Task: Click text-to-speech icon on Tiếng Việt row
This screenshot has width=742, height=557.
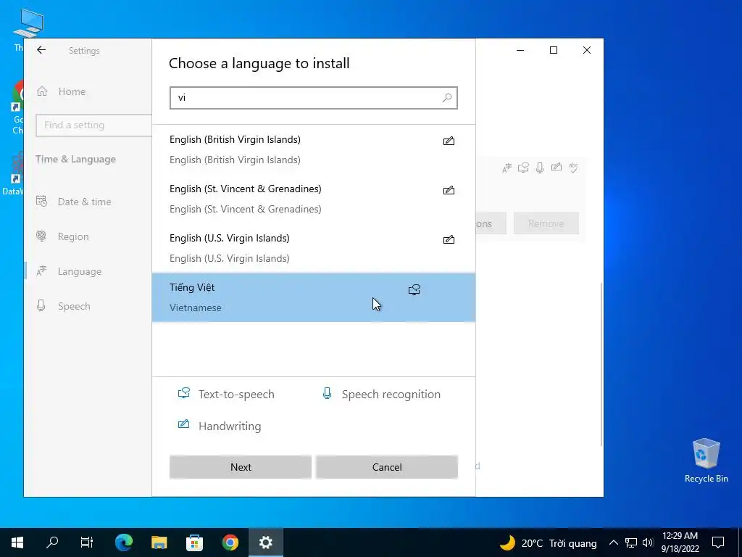Action: click(x=414, y=289)
